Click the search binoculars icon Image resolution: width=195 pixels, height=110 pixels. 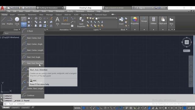pos(133,8)
